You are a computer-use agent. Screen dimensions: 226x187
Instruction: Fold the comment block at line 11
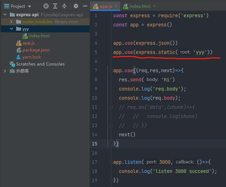[x=111, y=107]
